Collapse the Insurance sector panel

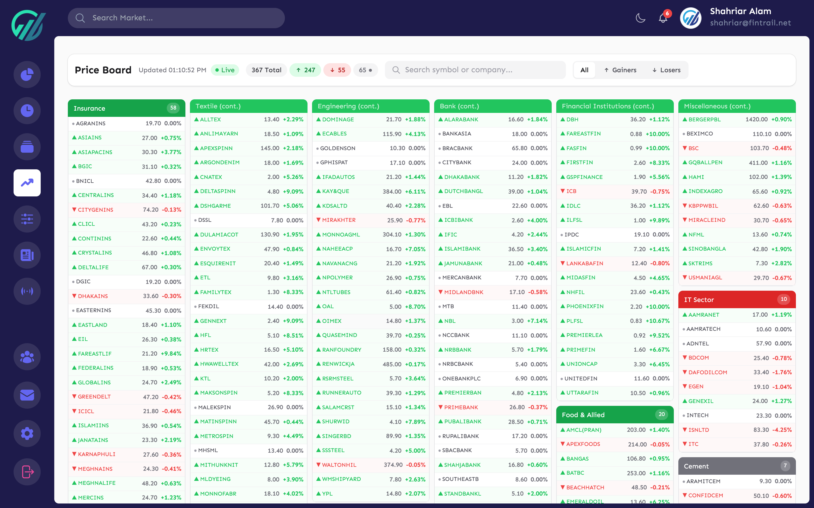[x=126, y=108]
